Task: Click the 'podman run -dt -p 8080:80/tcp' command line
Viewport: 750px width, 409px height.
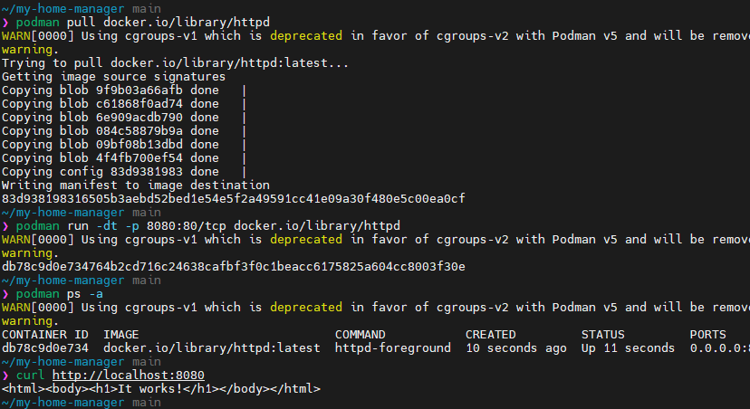Action: pos(208,225)
